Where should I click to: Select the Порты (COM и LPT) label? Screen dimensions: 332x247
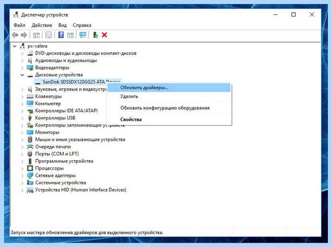pos(57,154)
